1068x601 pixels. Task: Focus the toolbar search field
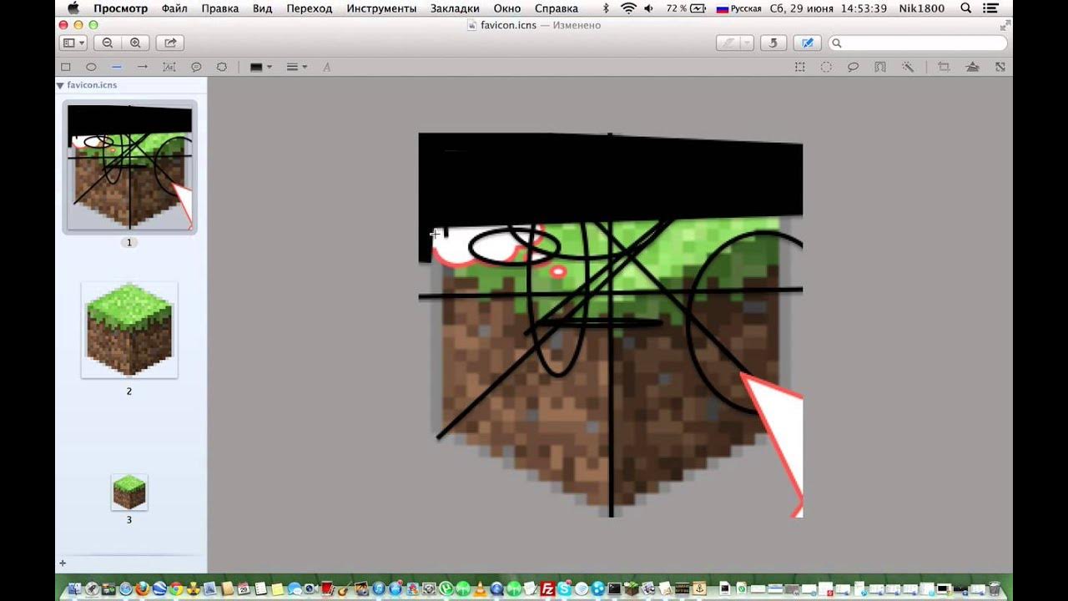918,43
